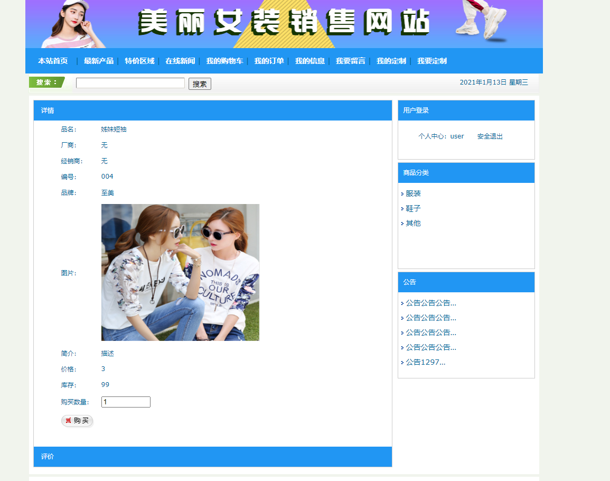Click the cart icon on the 购买 button
The height and width of the screenshot is (481, 610).
coord(69,421)
